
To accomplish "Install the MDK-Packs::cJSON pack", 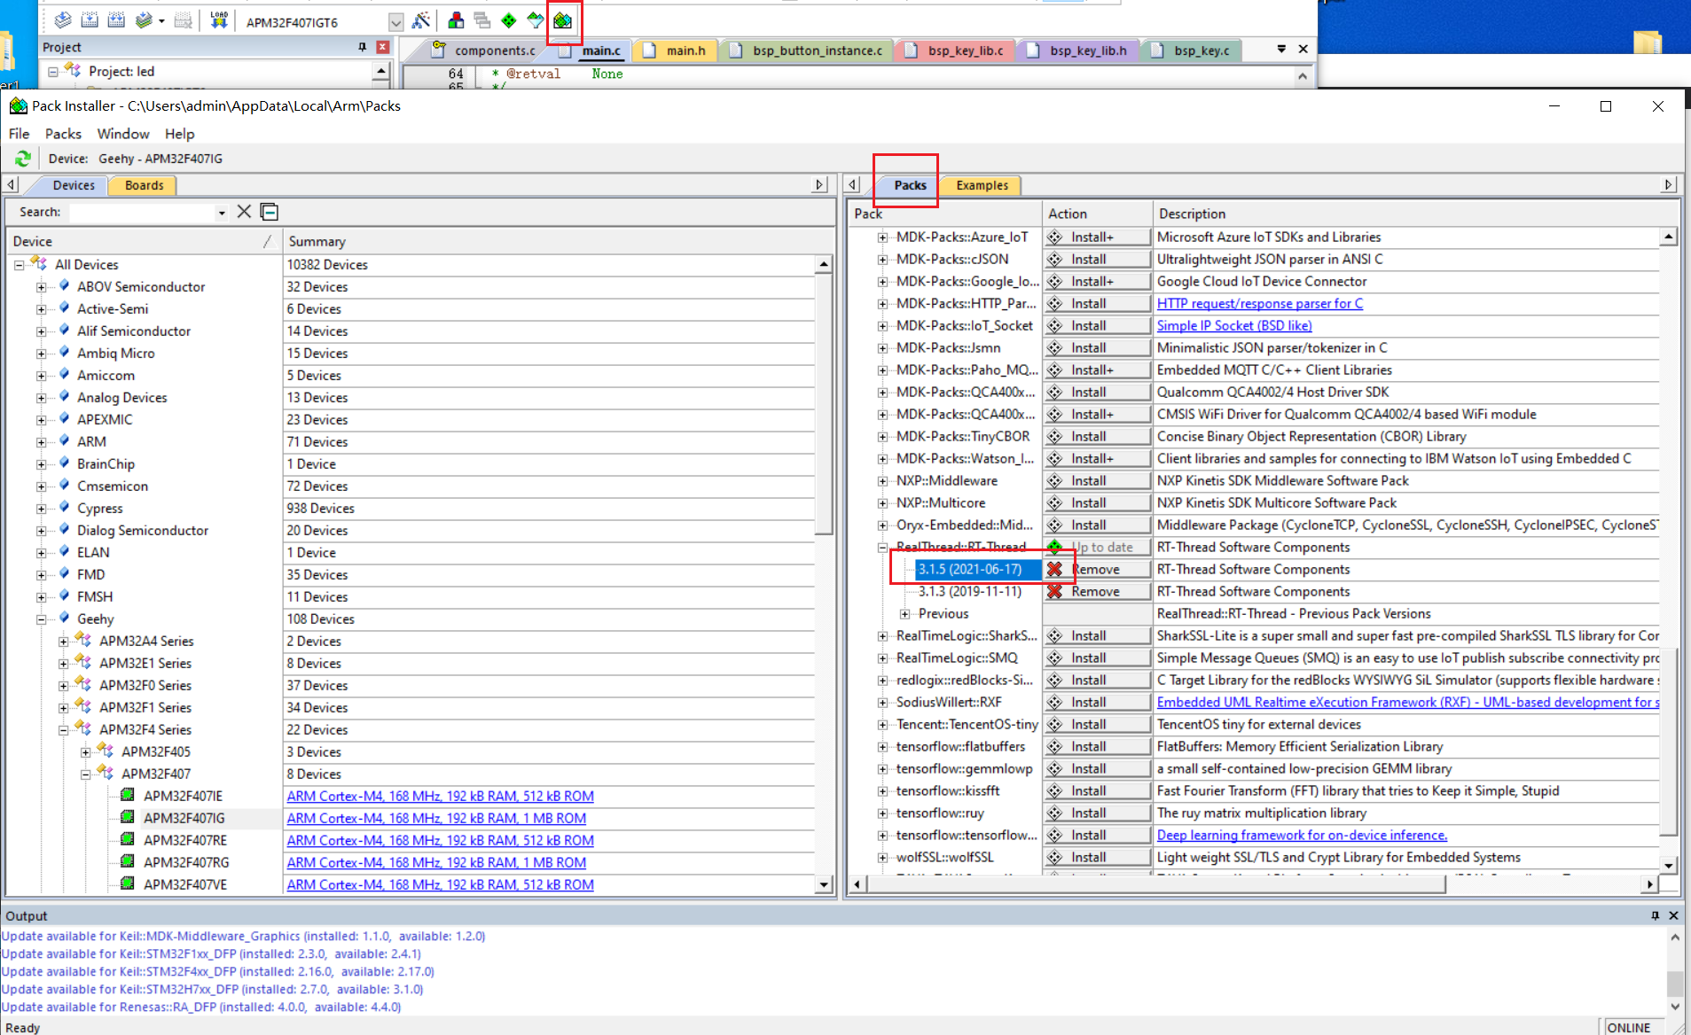I will pyautogui.click(x=1097, y=260).
